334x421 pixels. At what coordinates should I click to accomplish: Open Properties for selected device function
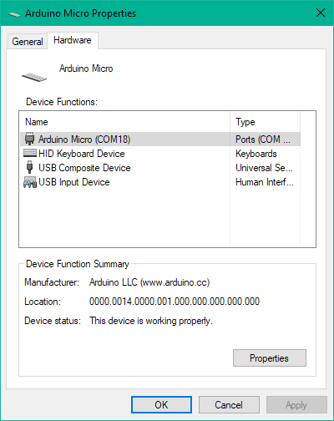(x=270, y=358)
